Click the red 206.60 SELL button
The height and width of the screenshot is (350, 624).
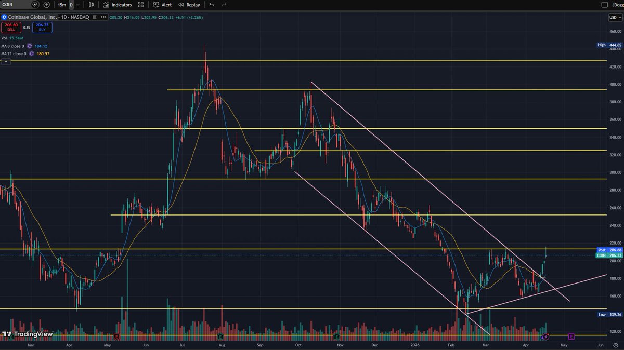tap(11, 26)
